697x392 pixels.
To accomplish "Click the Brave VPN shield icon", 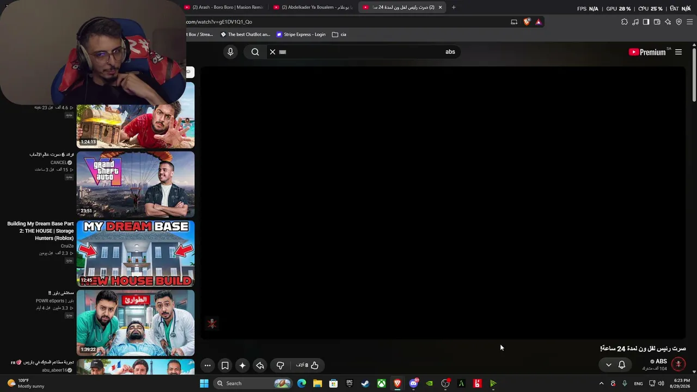I will pos(678,22).
